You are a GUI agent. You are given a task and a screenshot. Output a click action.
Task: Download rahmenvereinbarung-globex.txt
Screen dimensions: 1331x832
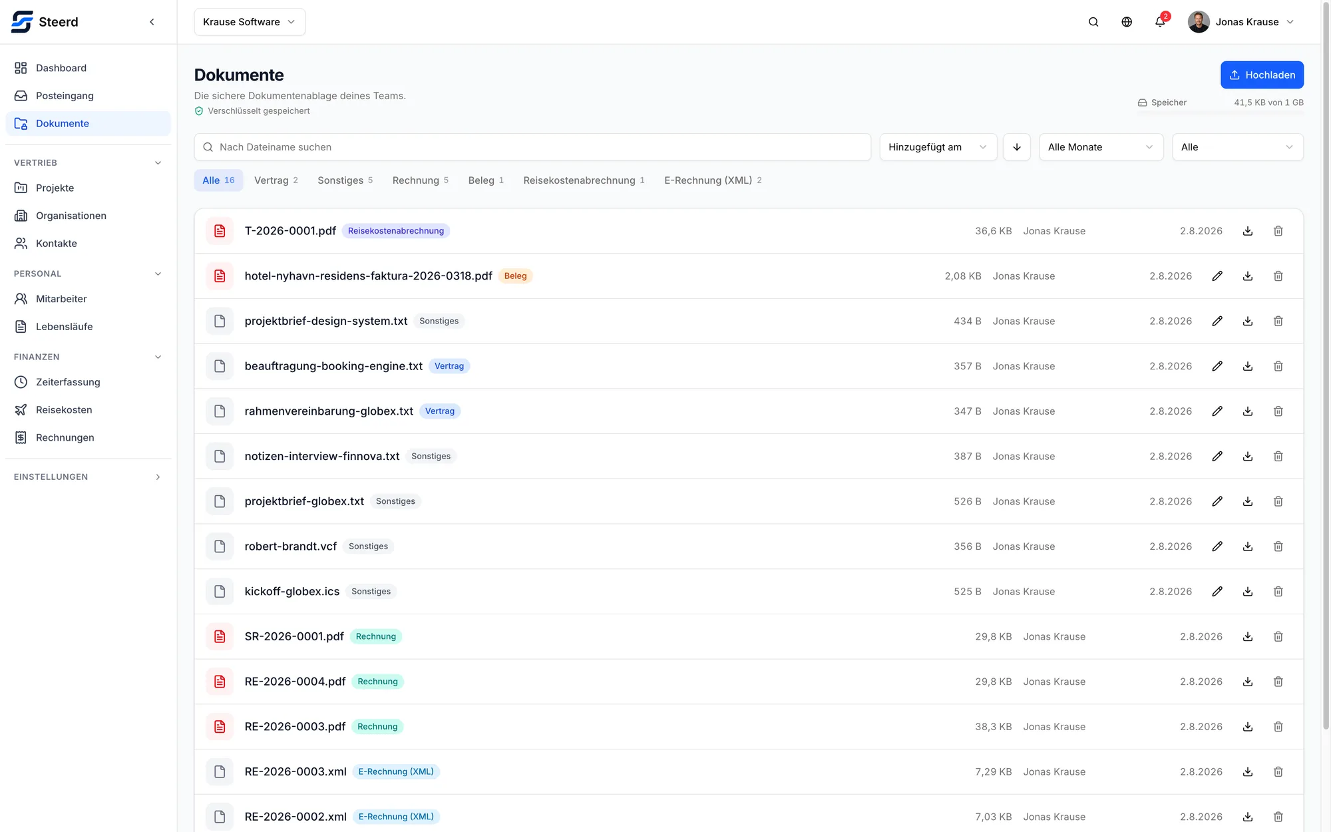tap(1248, 411)
